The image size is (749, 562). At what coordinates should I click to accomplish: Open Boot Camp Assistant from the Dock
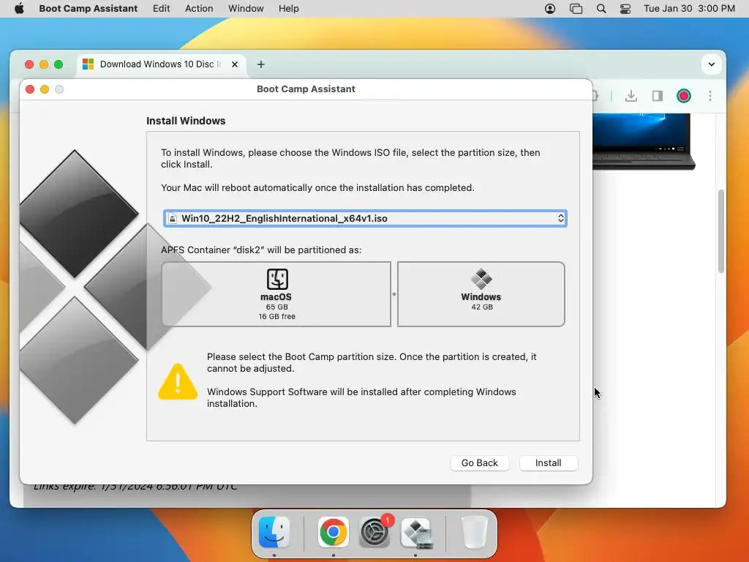tap(416, 533)
